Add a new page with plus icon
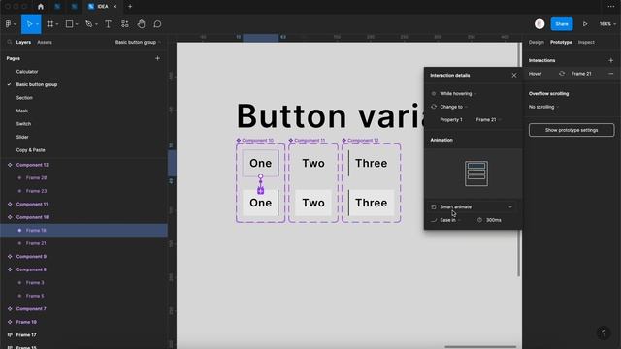 [x=157, y=58]
